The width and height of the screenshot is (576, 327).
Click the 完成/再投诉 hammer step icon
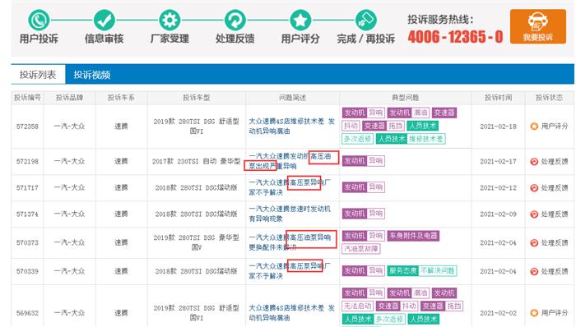coord(365,20)
